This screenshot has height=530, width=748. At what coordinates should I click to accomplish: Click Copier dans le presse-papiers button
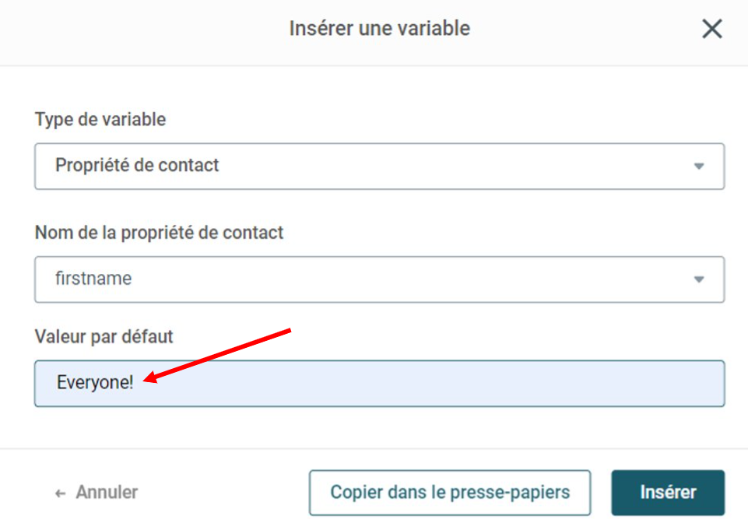tap(449, 493)
